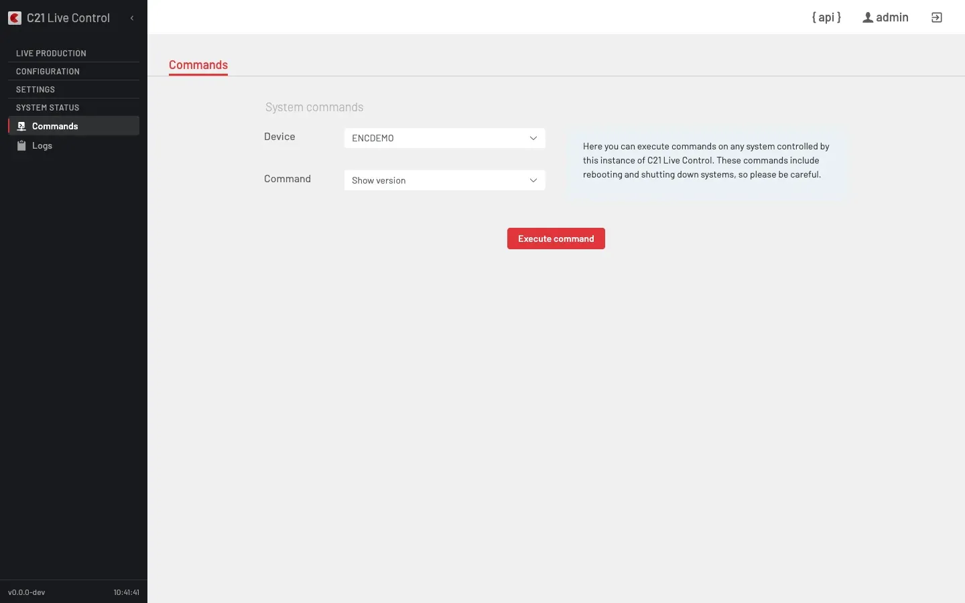Click the System commands heading
965x603 pixels.
click(x=314, y=107)
